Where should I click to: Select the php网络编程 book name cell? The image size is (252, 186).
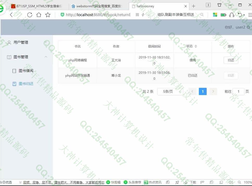point(78,60)
